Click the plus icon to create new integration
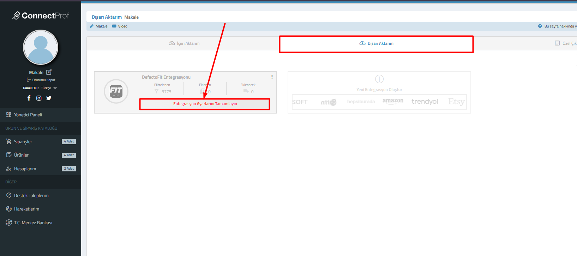This screenshot has width=577, height=256. click(379, 79)
